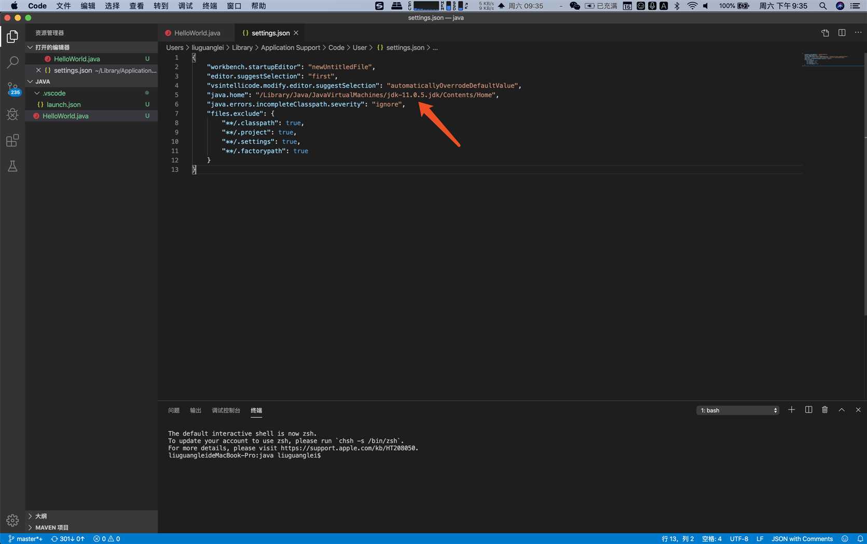
Task: Select HelloWorld.java in the JAVA tree
Action: point(91,116)
